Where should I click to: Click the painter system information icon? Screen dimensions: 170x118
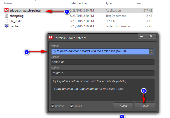pyautogui.click(x=7, y=26)
